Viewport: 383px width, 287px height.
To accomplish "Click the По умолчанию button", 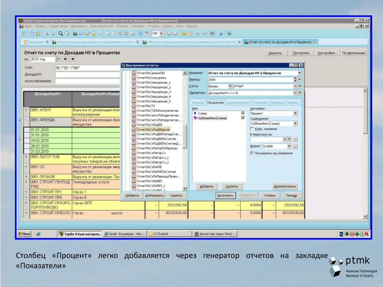I will [x=353, y=53].
